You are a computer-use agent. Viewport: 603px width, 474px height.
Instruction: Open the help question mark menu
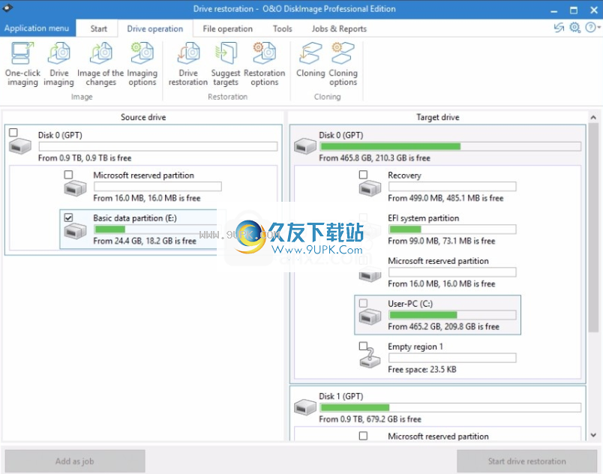click(592, 28)
